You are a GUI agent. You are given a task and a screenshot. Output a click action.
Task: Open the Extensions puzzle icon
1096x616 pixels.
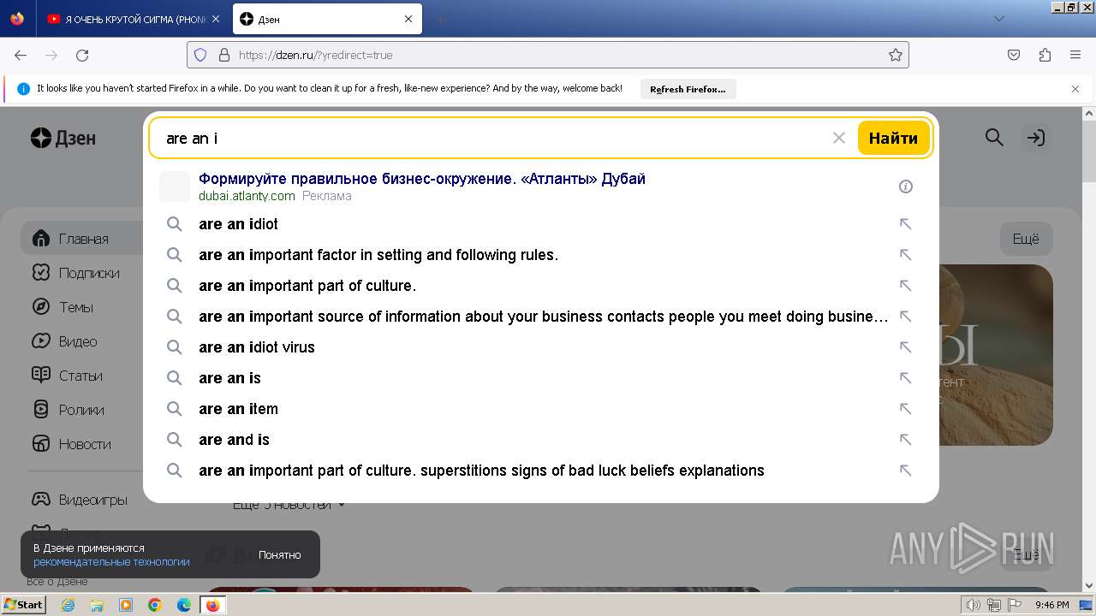(1045, 55)
